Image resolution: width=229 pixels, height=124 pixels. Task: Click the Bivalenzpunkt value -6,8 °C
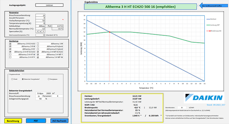click(x=137, y=107)
